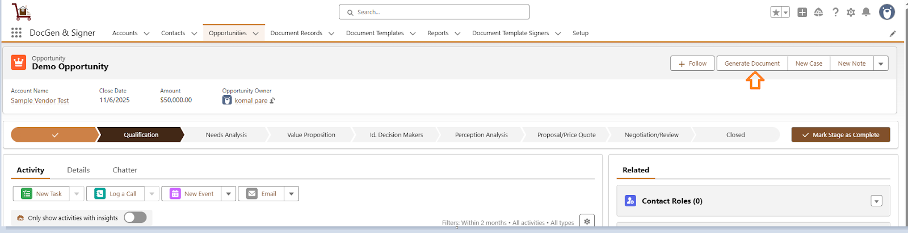Image resolution: width=908 pixels, height=233 pixels.
Task: Open the Help question mark icon
Action: [x=835, y=12]
